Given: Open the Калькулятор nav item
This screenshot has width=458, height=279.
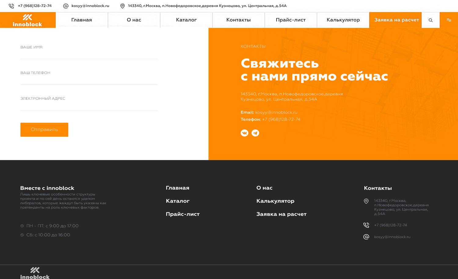Looking at the screenshot, I should 343,20.
